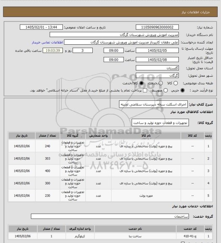Viewport: 221px width, 243px height.
Task: Click the کیلوگرم unit cell
Action: pyautogui.click(x=80, y=236)
